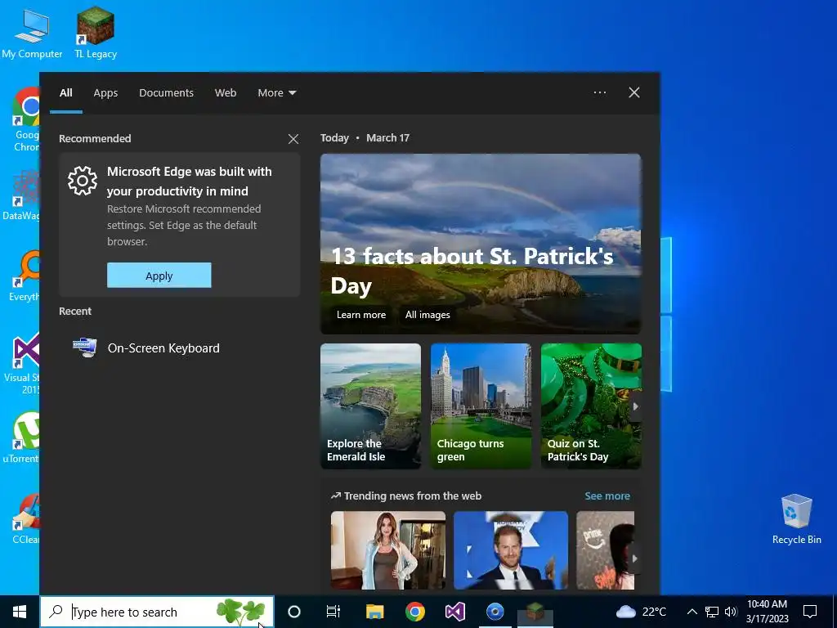Launch Visual Studio from the taskbar

pyautogui.click(x=454, y=612)
